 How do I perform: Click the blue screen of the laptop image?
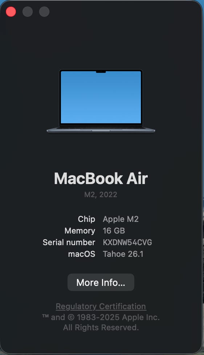[101, 97]
